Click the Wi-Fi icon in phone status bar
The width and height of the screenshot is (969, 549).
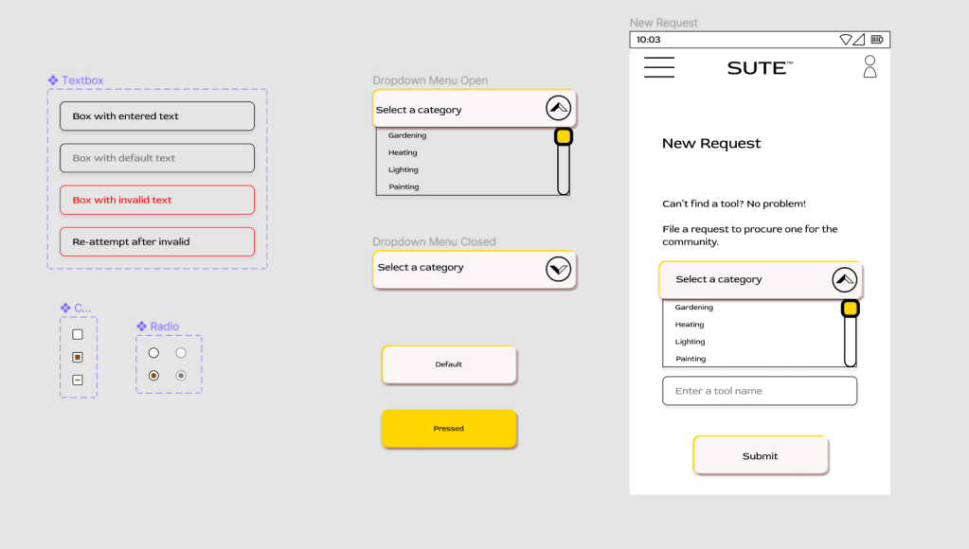(846, 40)
